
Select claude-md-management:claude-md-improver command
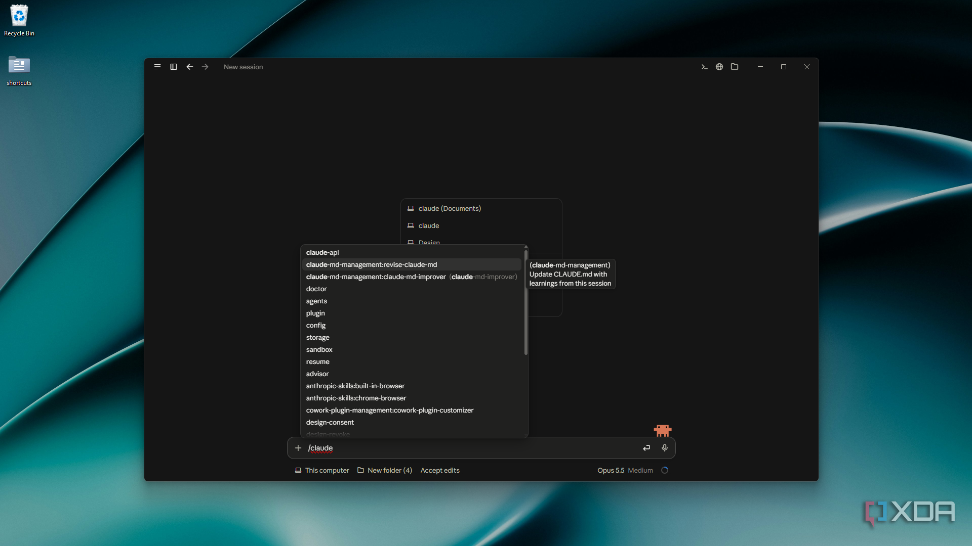click(x=412, y=277)
